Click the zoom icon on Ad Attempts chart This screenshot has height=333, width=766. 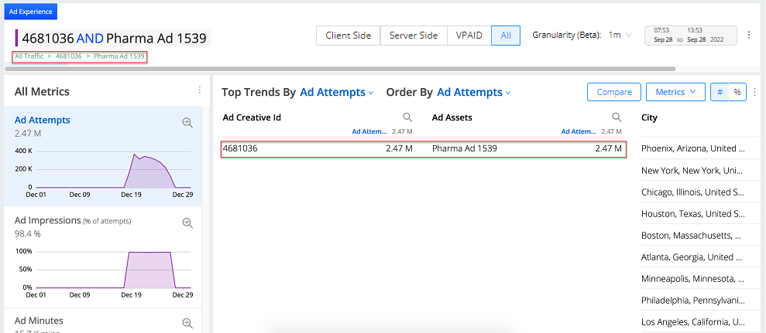pyautogui.click(x=187, y=123)
